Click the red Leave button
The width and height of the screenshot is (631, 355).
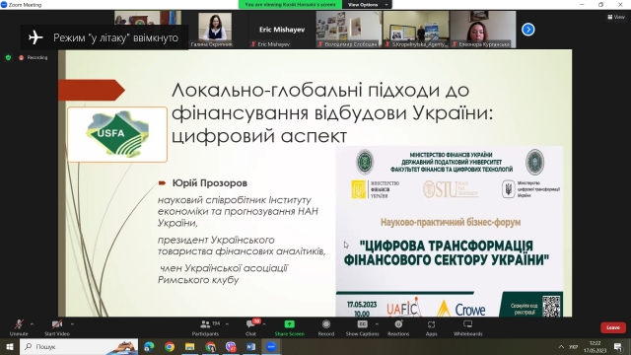(613, 327)
